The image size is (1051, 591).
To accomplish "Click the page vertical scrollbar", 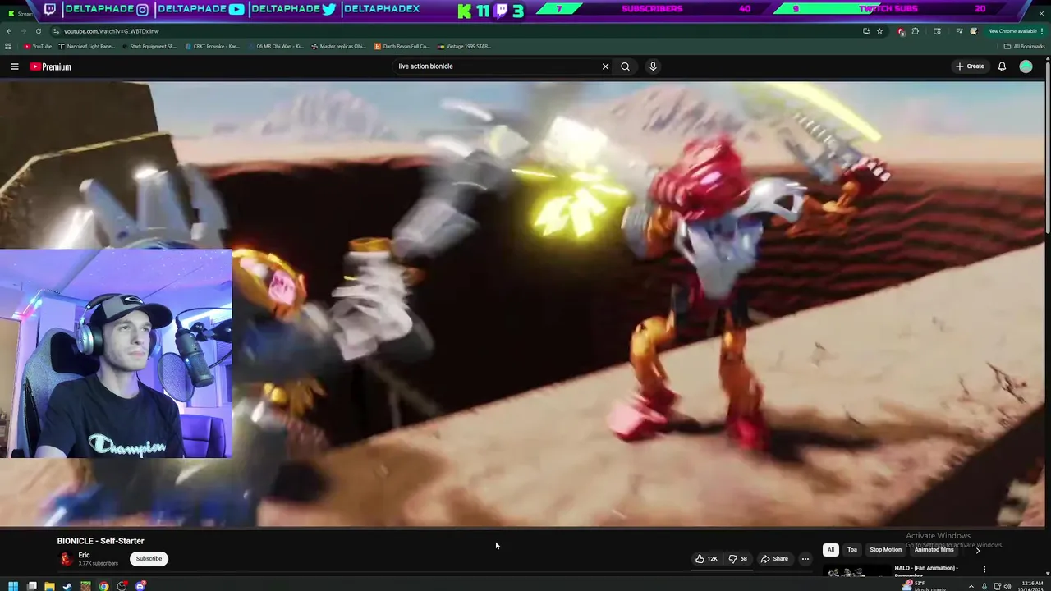I will (1048, 148).
